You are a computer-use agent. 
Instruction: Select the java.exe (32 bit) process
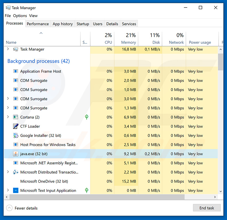coord(111,154)
